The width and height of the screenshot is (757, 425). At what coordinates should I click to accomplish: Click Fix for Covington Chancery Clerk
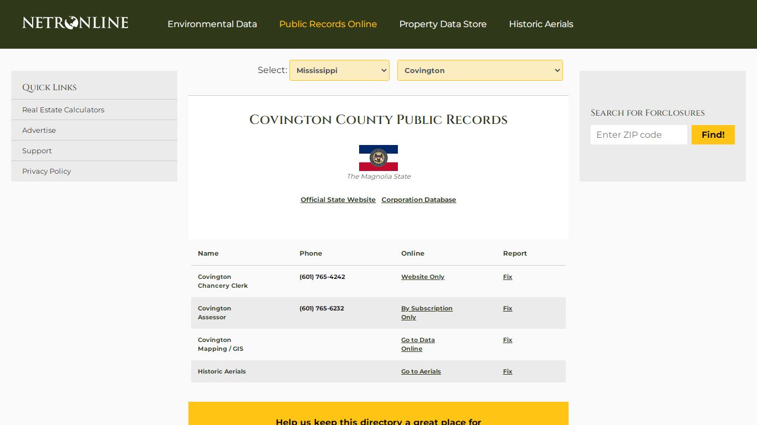508,277
